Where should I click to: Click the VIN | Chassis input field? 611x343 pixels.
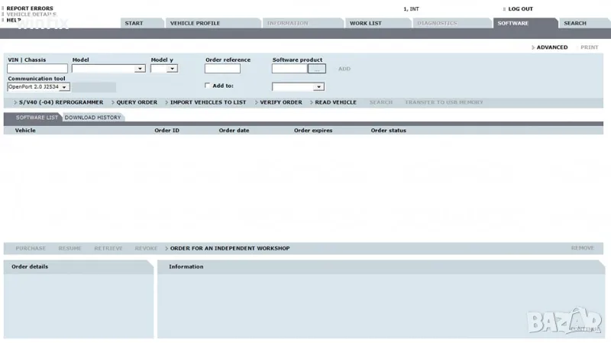[37, 69]
